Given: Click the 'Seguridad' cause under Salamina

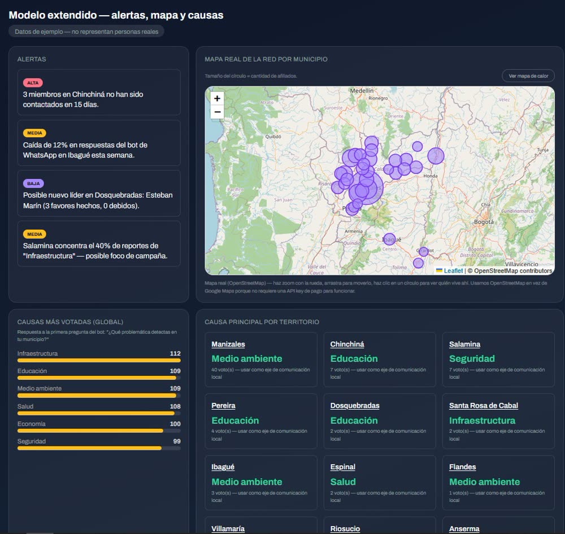Looking at the screenshot, I should [472, 358].
